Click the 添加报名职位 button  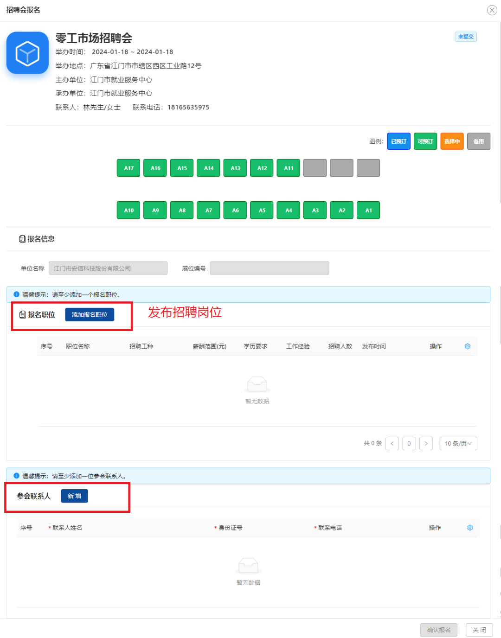[90, 314]
